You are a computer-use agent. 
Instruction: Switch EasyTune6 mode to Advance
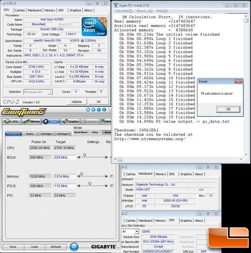coord(107,132)
